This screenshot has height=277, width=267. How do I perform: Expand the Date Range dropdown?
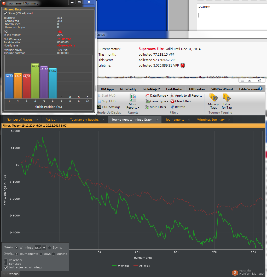(x=167, y=96)
